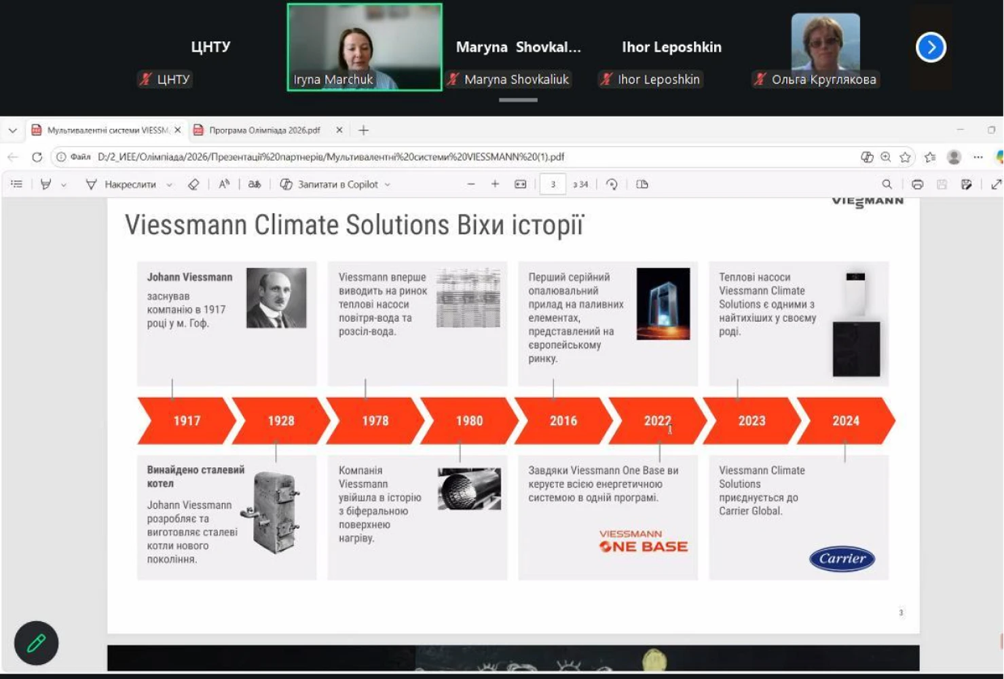Click the zoom in plus button
Viewport: 1004px width, 679px height.
pos(495,184)
